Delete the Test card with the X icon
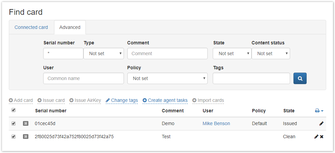 [322, 137]
